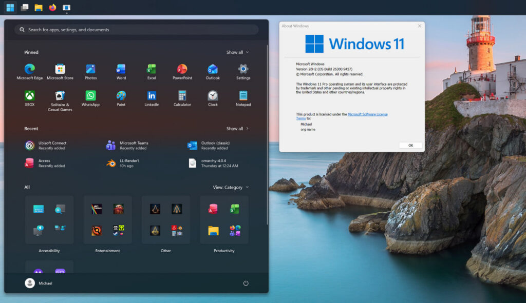This screenshot has width=526, height=303.
Task: Open Excel from pinned apps
Action: coord(152,72)
